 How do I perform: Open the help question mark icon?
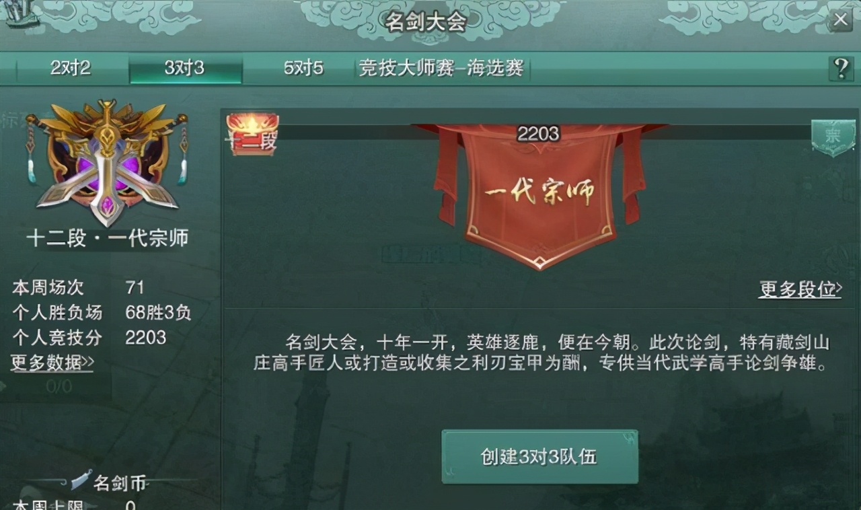pyautogui.click(x=841, y=69)
